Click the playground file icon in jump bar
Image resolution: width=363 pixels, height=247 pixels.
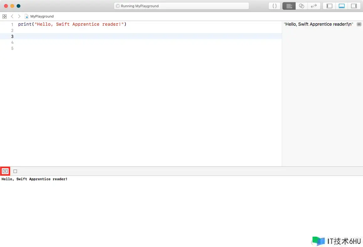coord(27,16)
